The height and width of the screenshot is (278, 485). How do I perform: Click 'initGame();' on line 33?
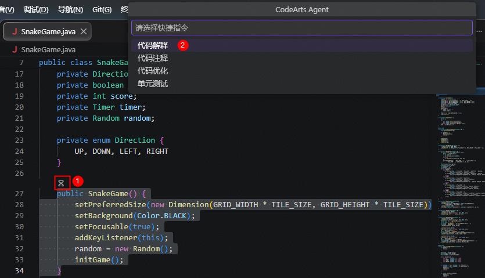[99, 260]
